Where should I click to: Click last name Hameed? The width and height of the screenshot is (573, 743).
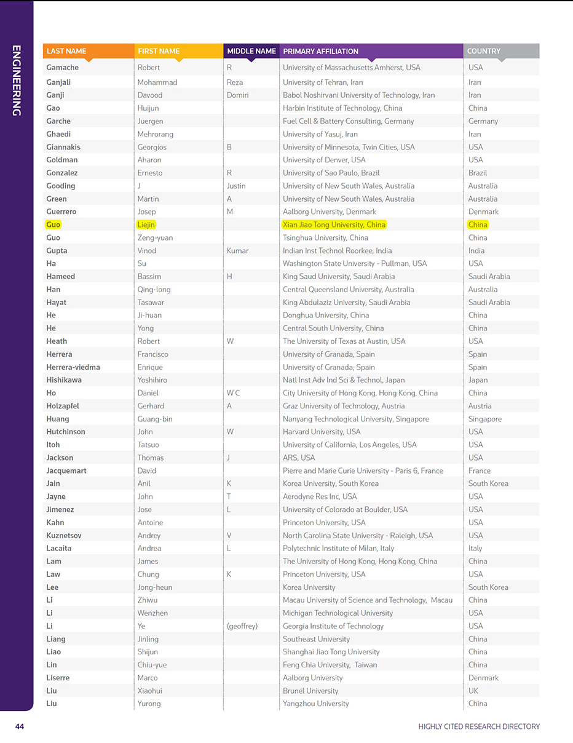click(60, 276)
